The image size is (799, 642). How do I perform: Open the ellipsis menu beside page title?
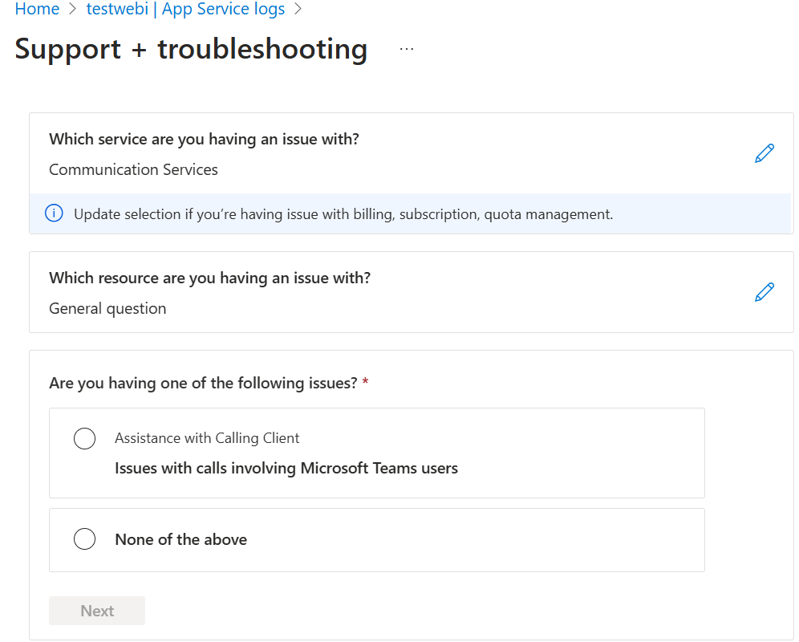pos(406,47)
